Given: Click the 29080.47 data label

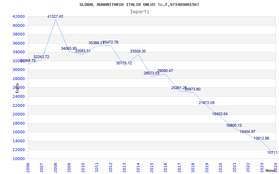Looking at the screenshot, I should 165,71.
